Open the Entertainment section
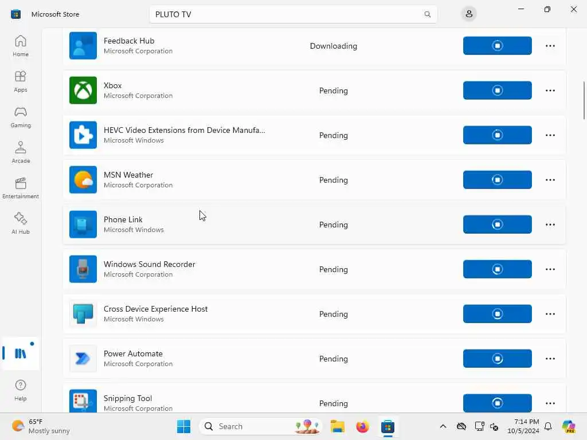Viewport: 587px width, 440px height. 21,188
